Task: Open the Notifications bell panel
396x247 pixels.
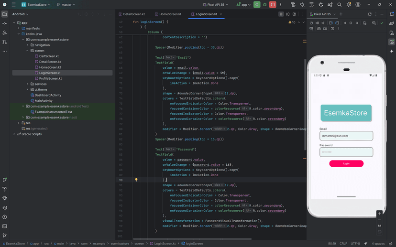Action: pos(392,14)
